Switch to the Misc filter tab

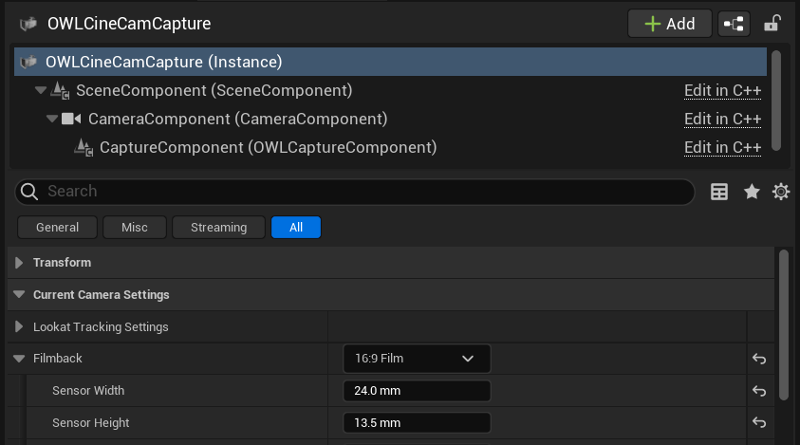tap(135, 228)
